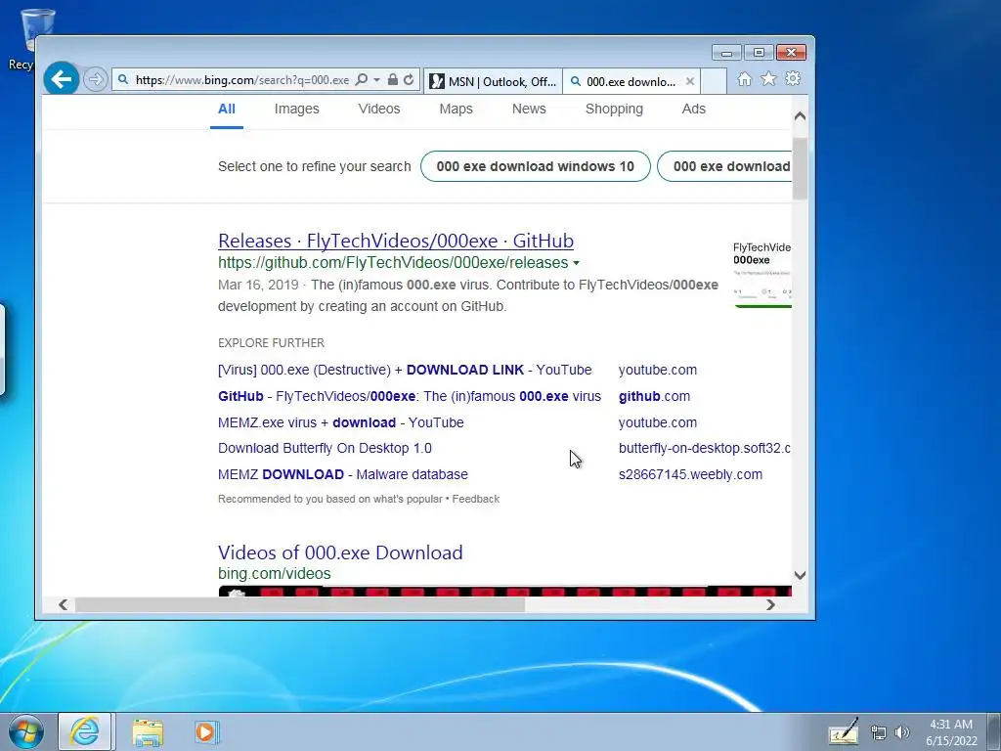Viewport: 1001px width, 751px height.
Task: Open the Ads search tab
Action: coord(693,110)
